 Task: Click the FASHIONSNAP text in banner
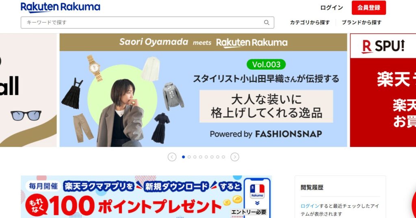(289, 134)
